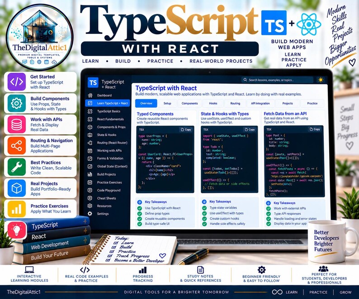The width and height of the screenshot is (359, 299).
Task: Check the 'Define prop types' takeaway
Action: click(x=139, y=214)
